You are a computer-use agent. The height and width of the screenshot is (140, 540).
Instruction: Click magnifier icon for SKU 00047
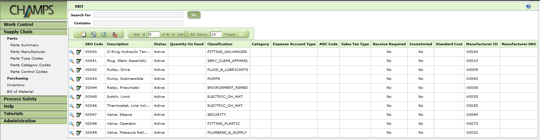[71, 115]
